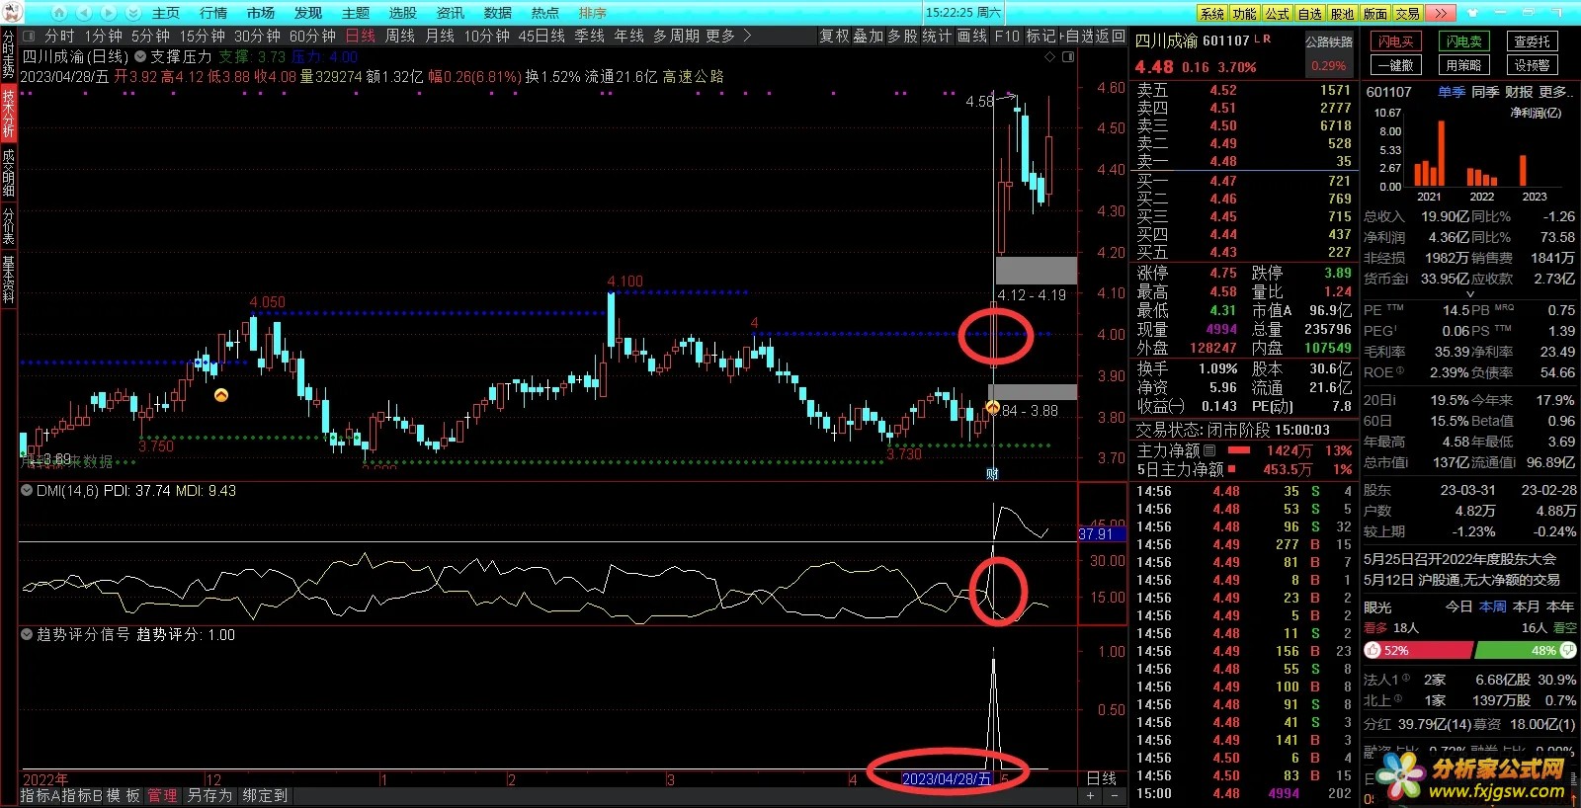Expand more period options with the > arrow
Viewport: 1581px width, 808px height.
point(747,36)
